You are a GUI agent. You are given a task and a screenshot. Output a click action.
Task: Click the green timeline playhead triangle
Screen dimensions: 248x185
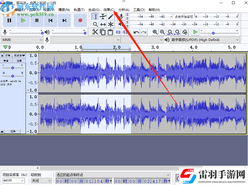pyautogui.click(x=5, y=47)
